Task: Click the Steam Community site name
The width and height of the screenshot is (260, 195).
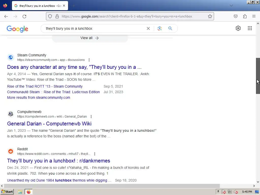Action: [x=32, y=55]
